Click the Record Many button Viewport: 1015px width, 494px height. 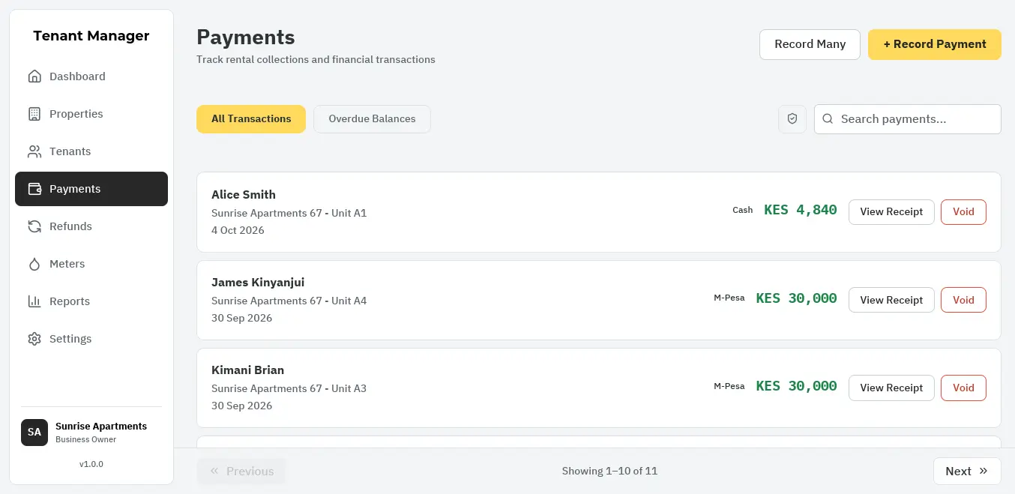[x=810, y=44]
